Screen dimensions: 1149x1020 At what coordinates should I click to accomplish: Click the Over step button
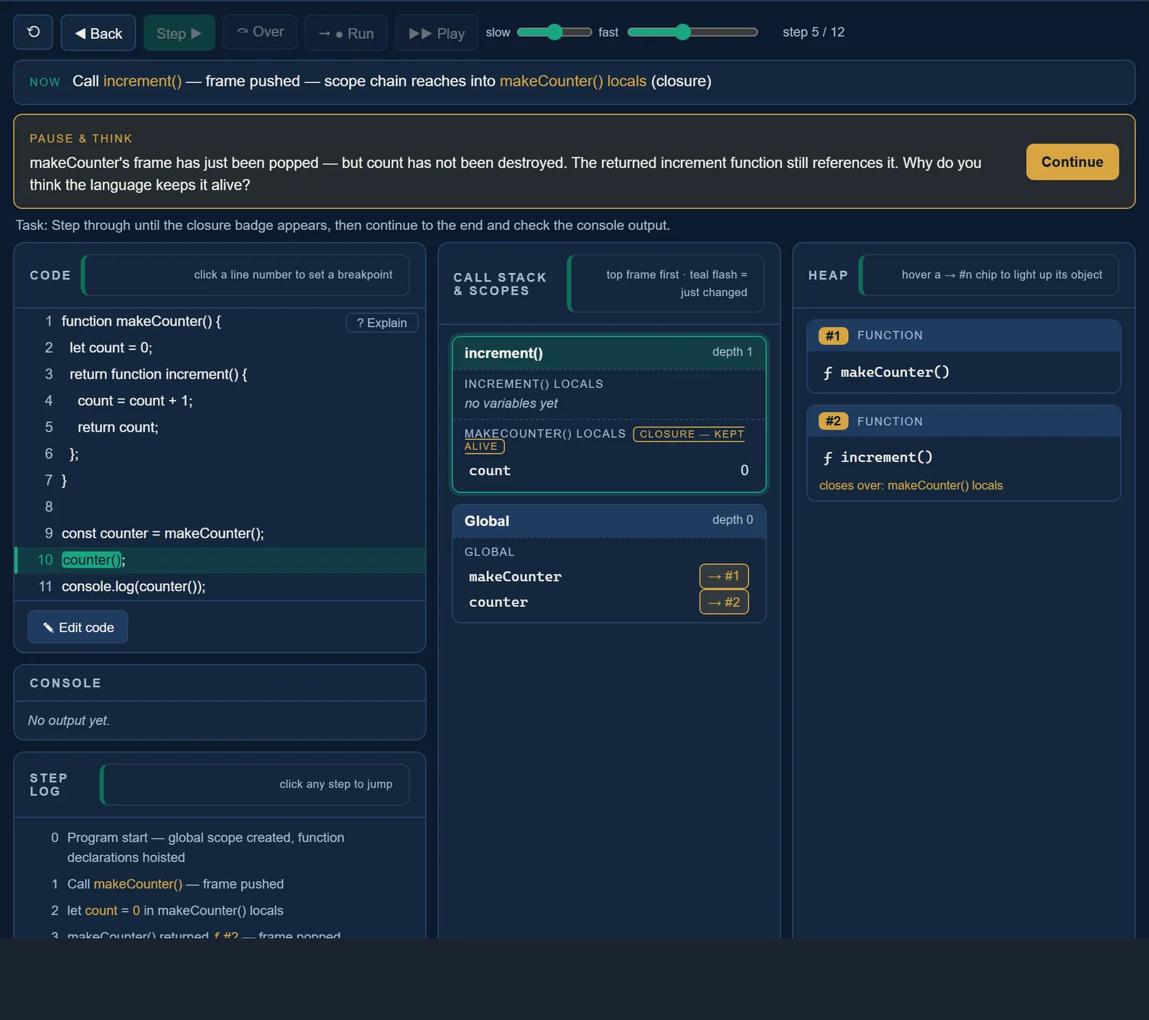click(x=260, y=32)
